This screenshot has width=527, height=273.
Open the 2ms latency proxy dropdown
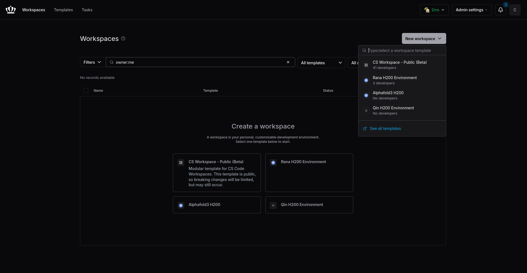434,10
